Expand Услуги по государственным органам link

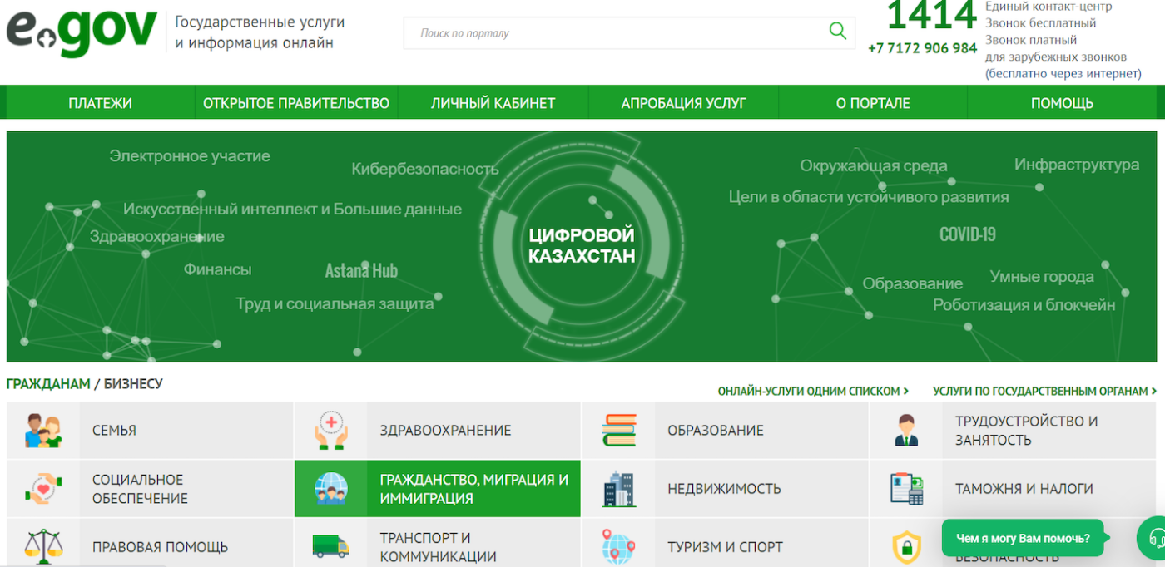(x=1044, y=391)
